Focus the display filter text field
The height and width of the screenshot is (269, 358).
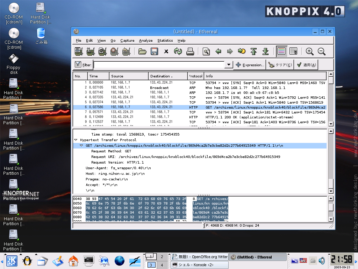pos(159,65)
